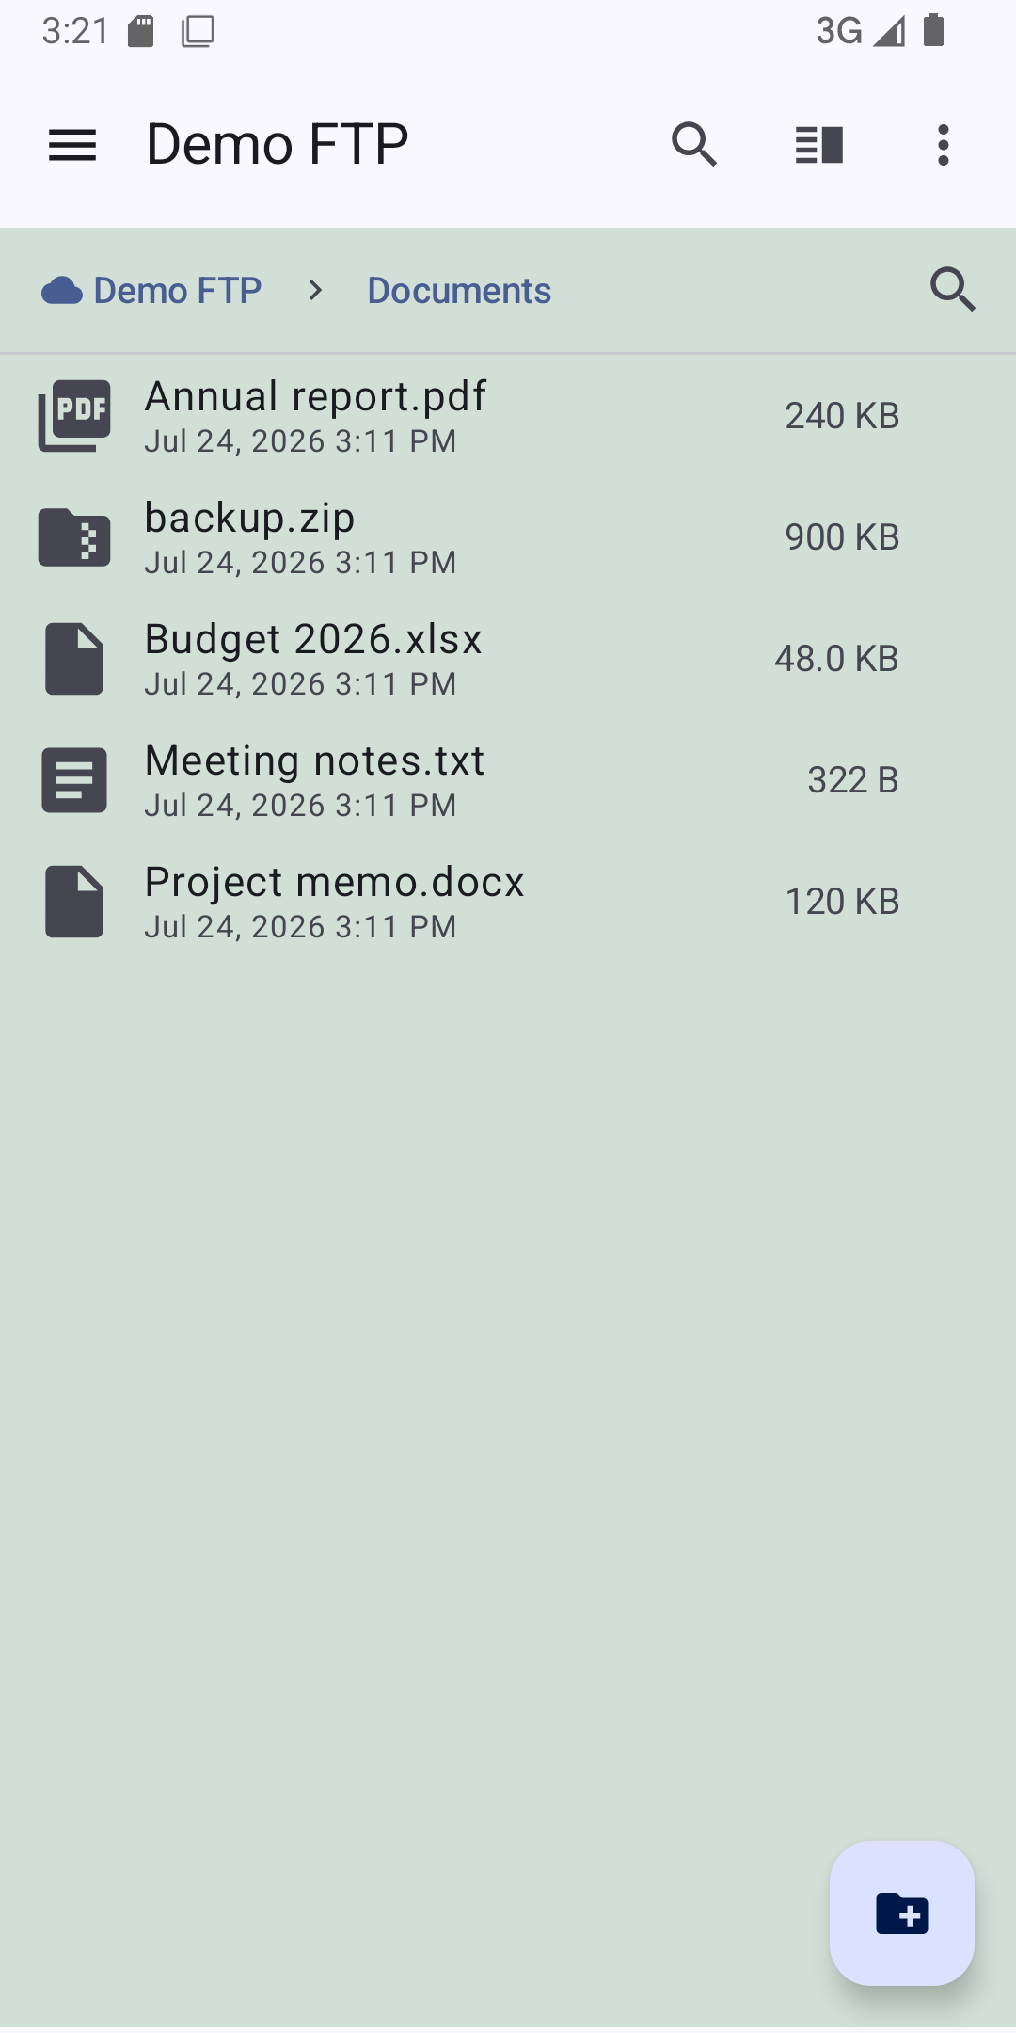Tap the search icon in breadcrumb bar
Viewport: 1016px width, 2033px height.
(953, 289)
